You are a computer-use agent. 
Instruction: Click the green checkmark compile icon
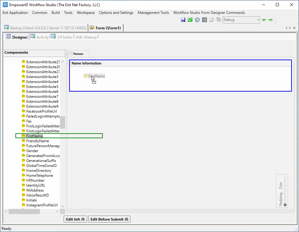(190, 20)
